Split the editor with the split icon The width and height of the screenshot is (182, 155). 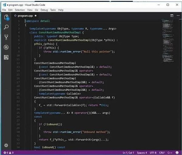tap(172, 16)
